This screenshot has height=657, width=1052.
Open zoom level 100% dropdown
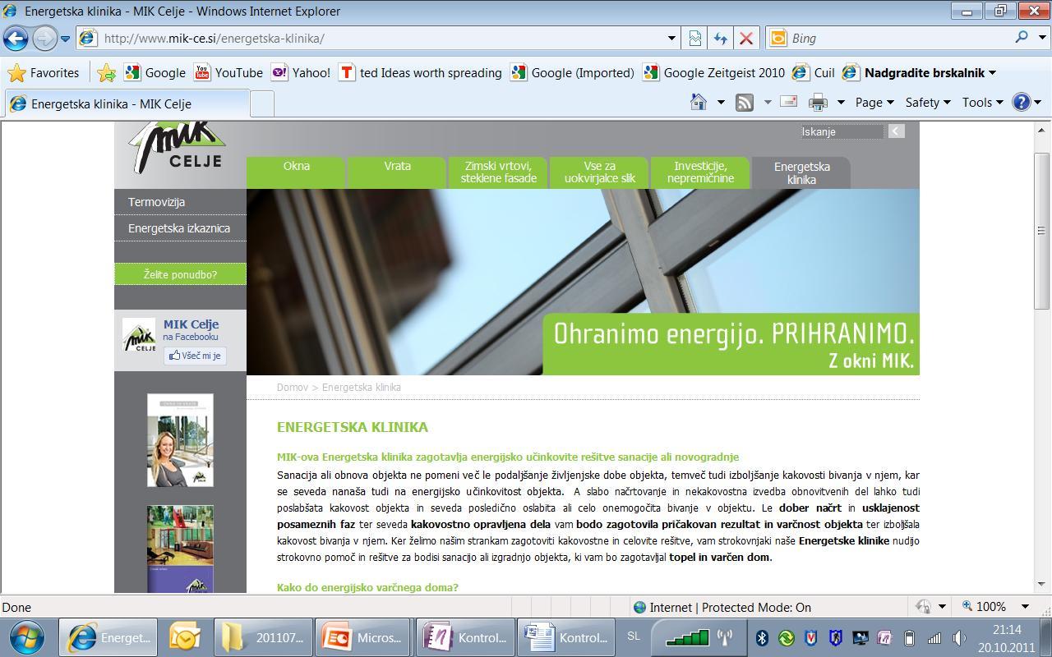point(1025,607)
